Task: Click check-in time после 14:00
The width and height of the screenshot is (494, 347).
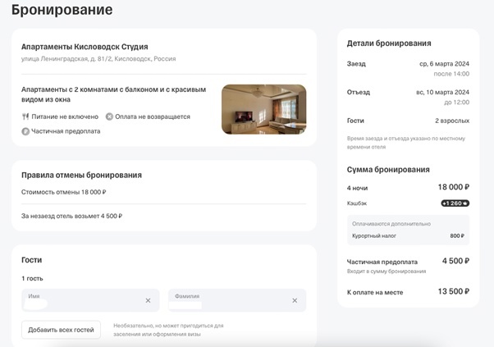Action: 451,74
